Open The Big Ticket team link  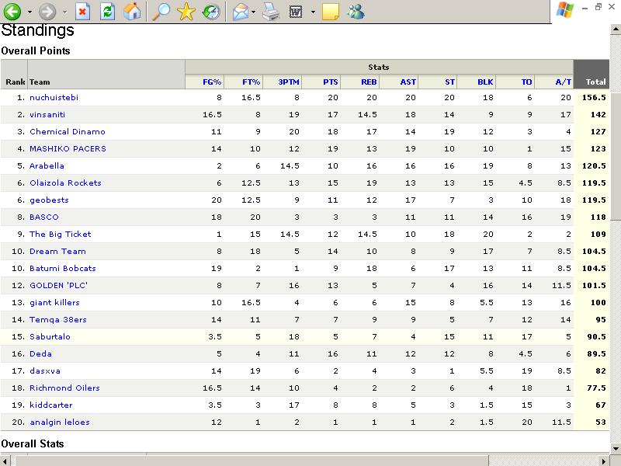point(61,235)
